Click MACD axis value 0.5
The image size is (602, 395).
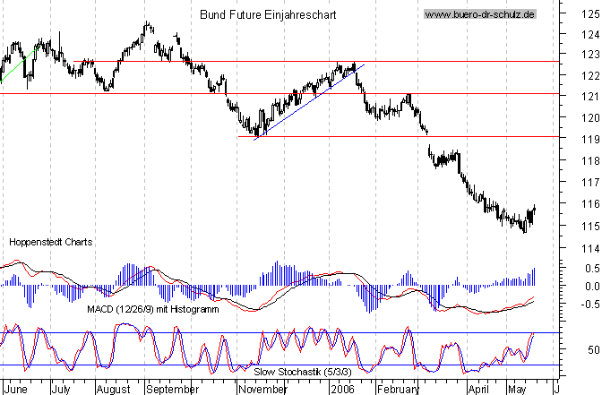pos(592,269)
